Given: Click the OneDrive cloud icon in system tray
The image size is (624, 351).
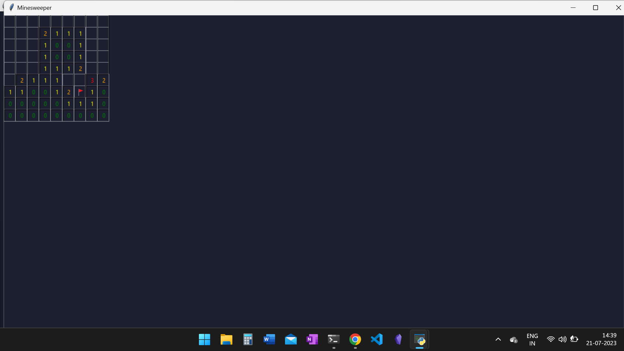Looking at the screenshot, I should tap(513, 339).
